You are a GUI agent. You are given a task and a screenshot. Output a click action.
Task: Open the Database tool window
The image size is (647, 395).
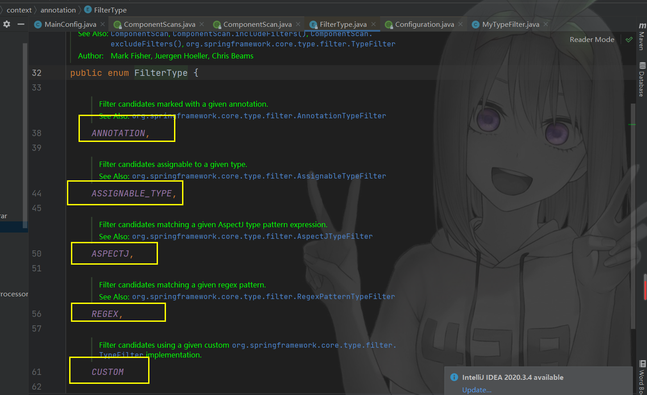[x=642, y=79]
